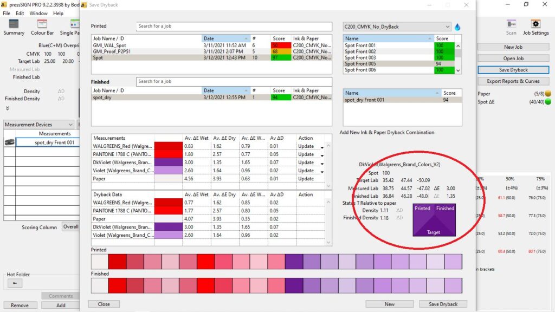Sort Printed jobs by the Date column header
The image size is (555, 312).
tap(226, 38)
